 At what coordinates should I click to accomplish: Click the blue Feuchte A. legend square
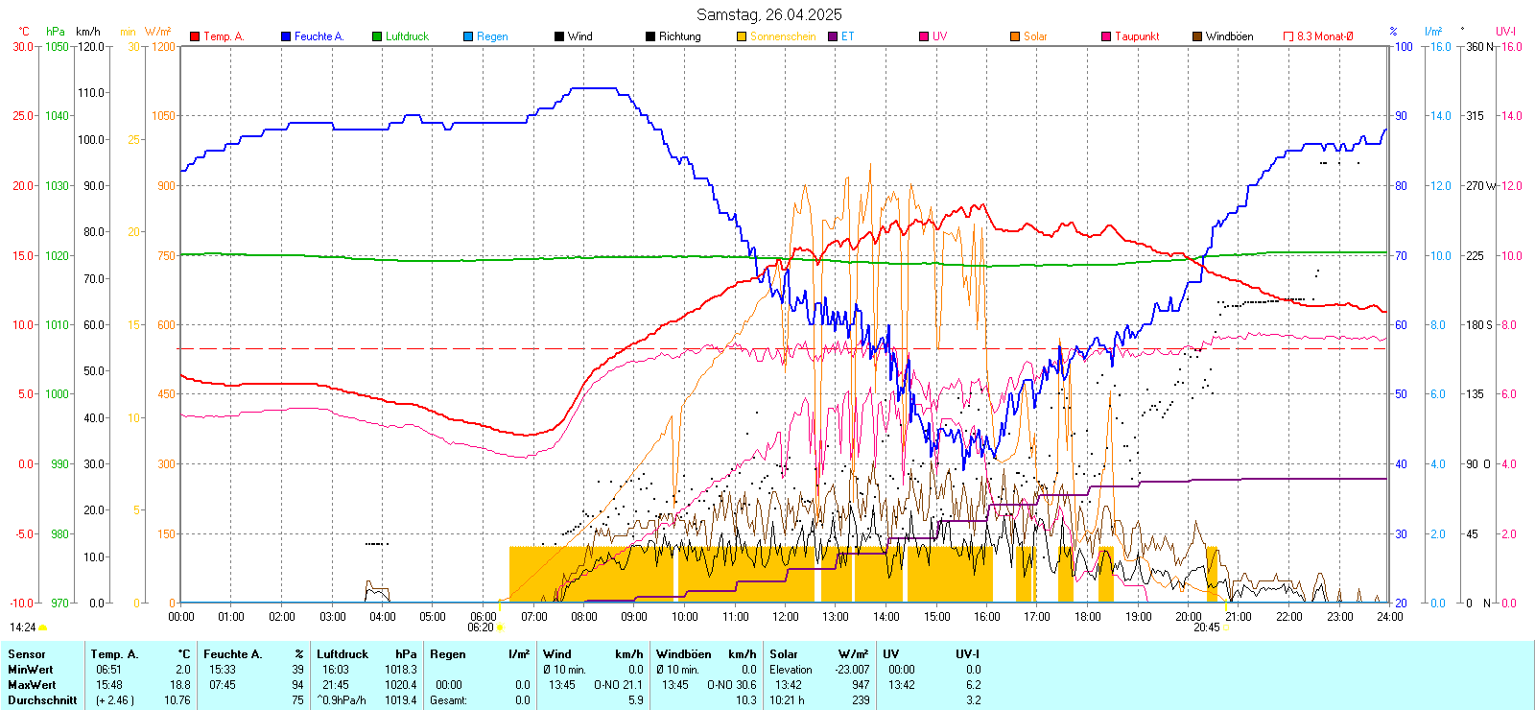[x=286, y=36]
